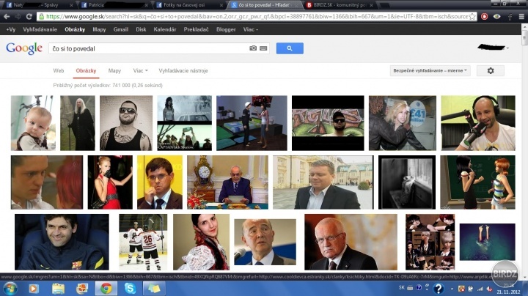
Task: Click the help question mark in the tray
Action: tap(438, 289)
